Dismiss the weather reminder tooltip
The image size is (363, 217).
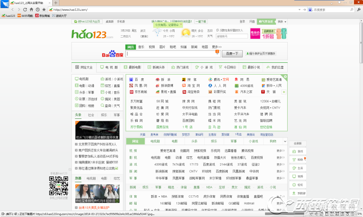click(x=181, y=24)
